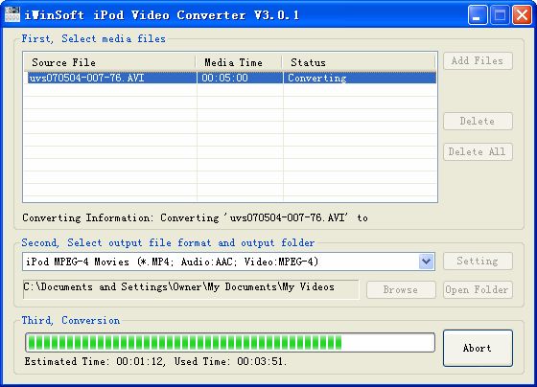Click the iWinSoft app icon in title bar
Screen dimensions: 537x387
pyautogui.click(x=12, y=14)
